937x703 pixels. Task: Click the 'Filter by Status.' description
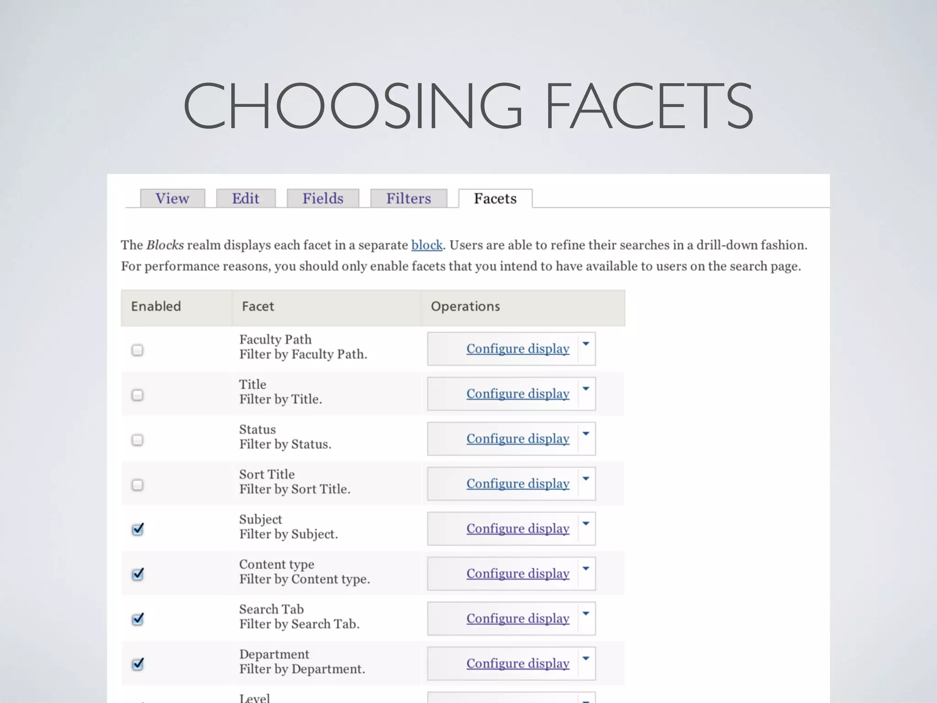pyautogui.click(x=285, y=444)
